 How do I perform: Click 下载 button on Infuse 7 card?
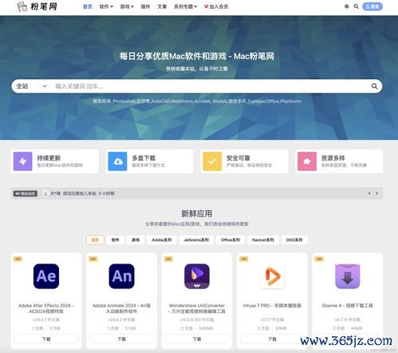(x=272, y=339)
